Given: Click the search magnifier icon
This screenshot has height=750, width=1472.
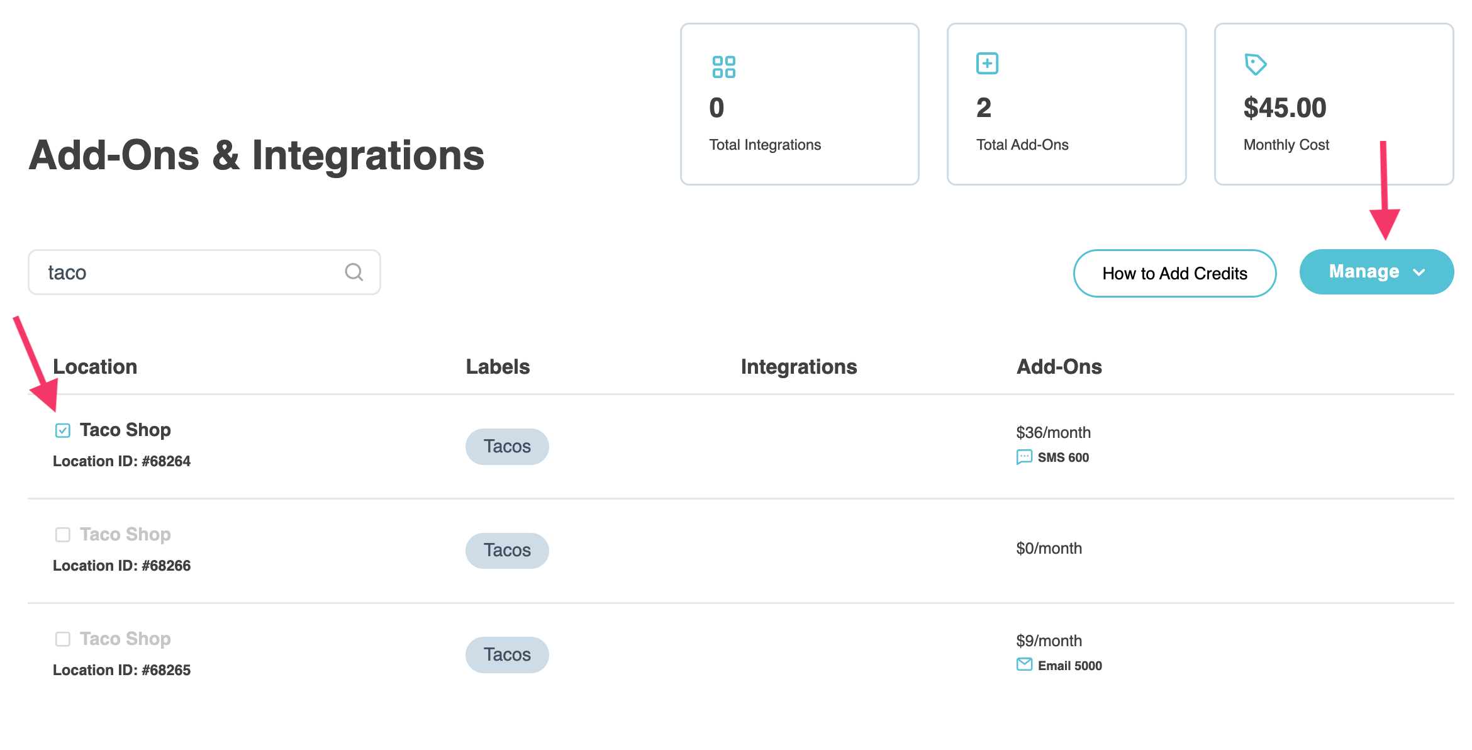Looking at the screenshot, I should (x=354, y=272).
